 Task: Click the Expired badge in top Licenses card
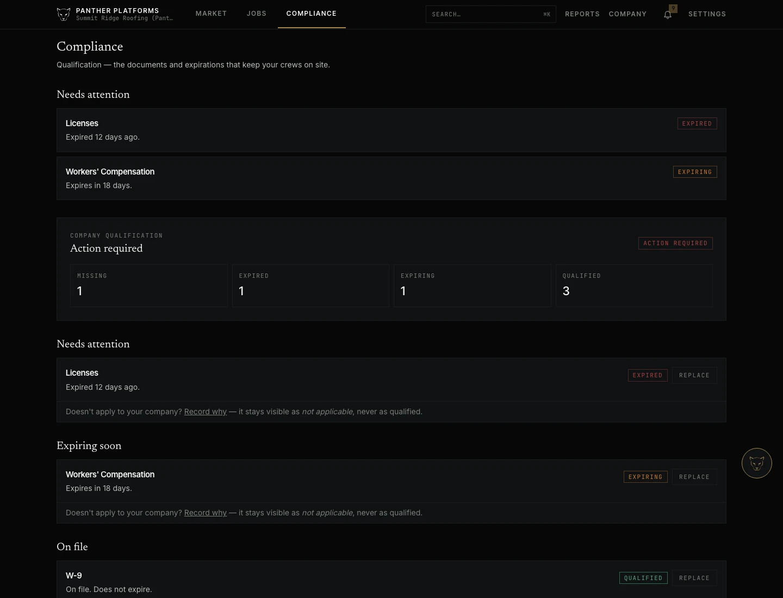tap(697, 123)
